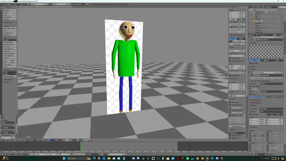286x161 pixels.
Task: Select the translate manipulator arrow icon
Action: click(x=49, y=140)
